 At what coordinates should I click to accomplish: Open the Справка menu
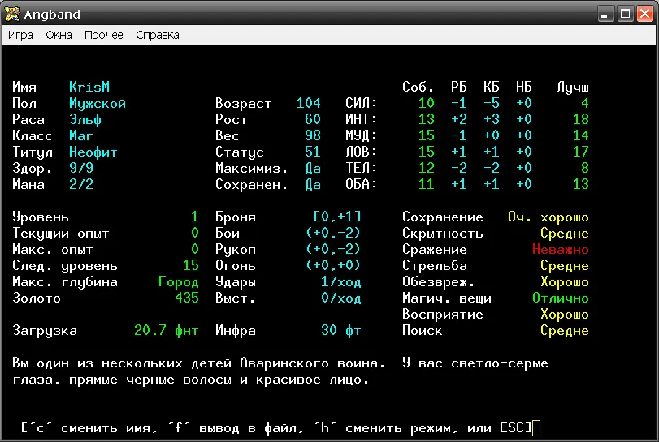158,35
